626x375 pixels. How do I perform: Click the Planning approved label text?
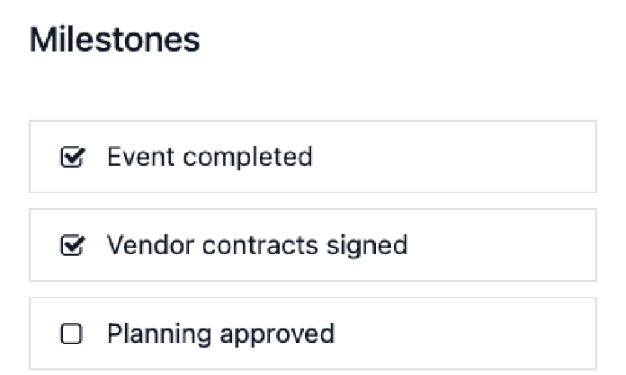coord(220,334)
